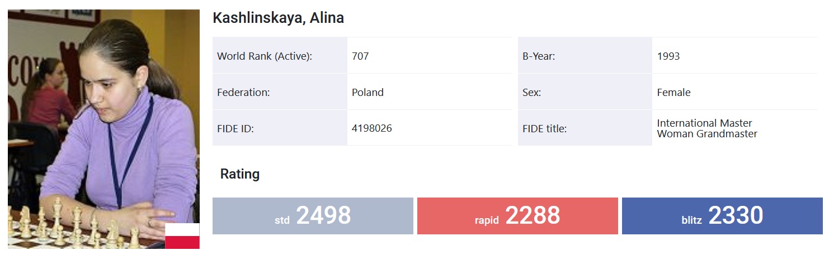829x255 pixels.
Task: Open the player profile photo
Action: 103,129
